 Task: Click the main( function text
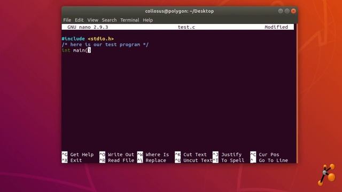81,50
